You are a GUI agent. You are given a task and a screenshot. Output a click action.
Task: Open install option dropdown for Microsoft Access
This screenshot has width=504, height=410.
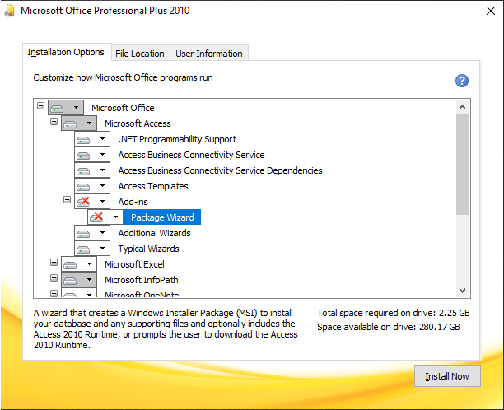(x=79, y=123)
